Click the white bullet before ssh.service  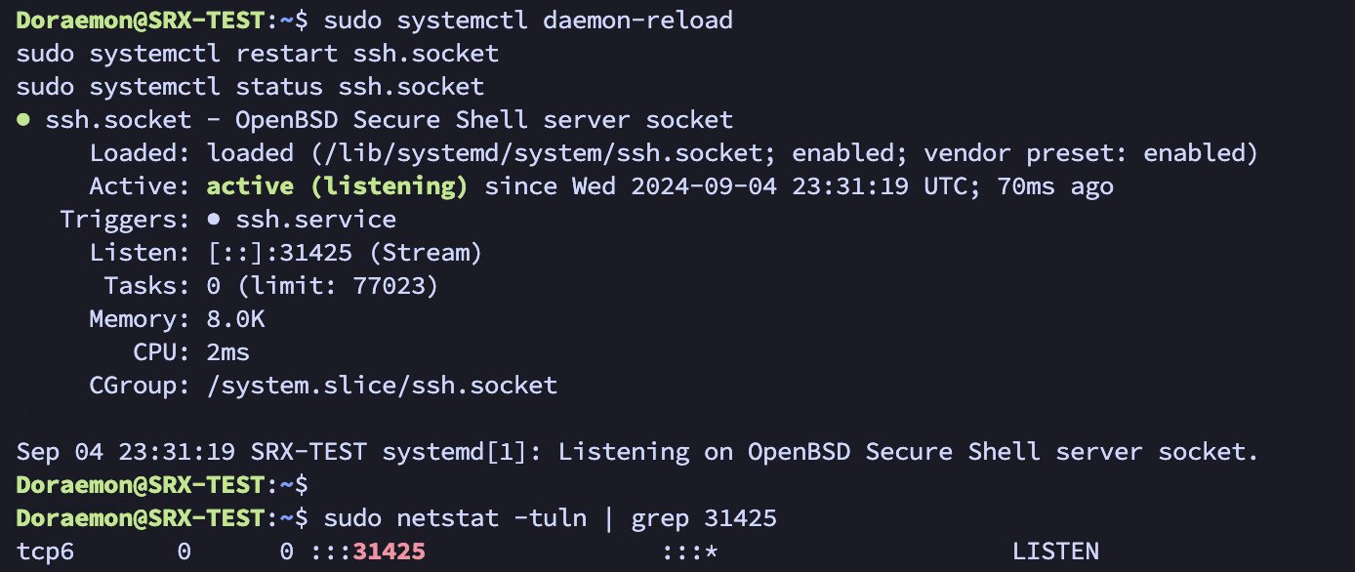[x=214, y=220]
